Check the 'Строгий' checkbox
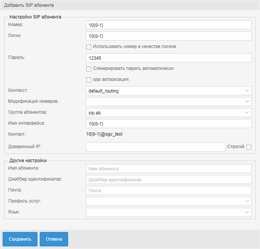 [x=249, y=147]
